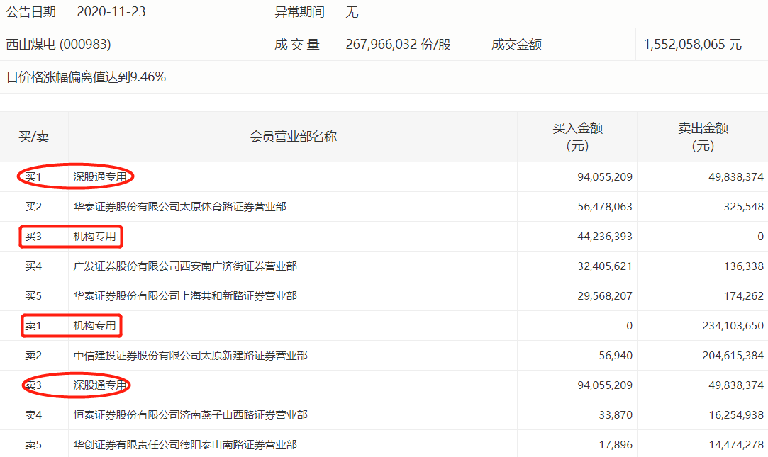Click sell amount 49,838,374 in 卖3 row

tap(736, 385)
